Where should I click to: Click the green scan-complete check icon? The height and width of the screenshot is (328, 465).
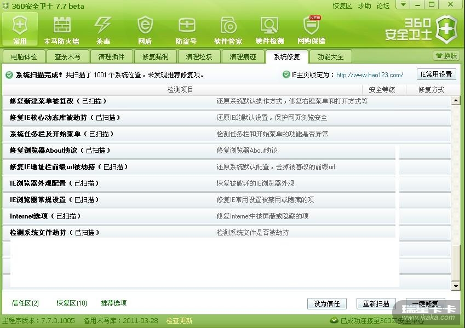pos(9,75)
